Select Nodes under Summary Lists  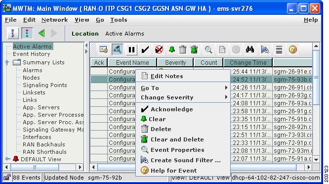(x=31, y=78)
